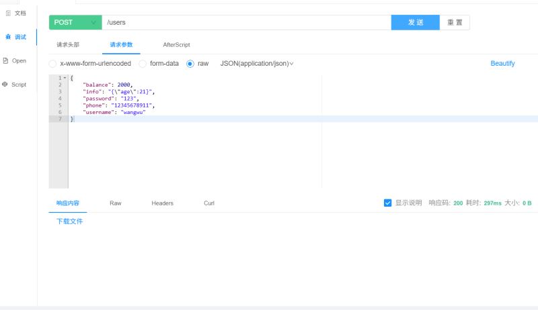Switch to the Raw response tab
Viewport: 538px width, 310px height.
coord(115,203)
